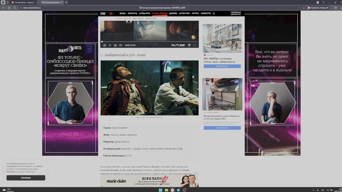Open a new browser tab
Screen dimensions: 342x192
pyautogui.click(x=66, y=2)
